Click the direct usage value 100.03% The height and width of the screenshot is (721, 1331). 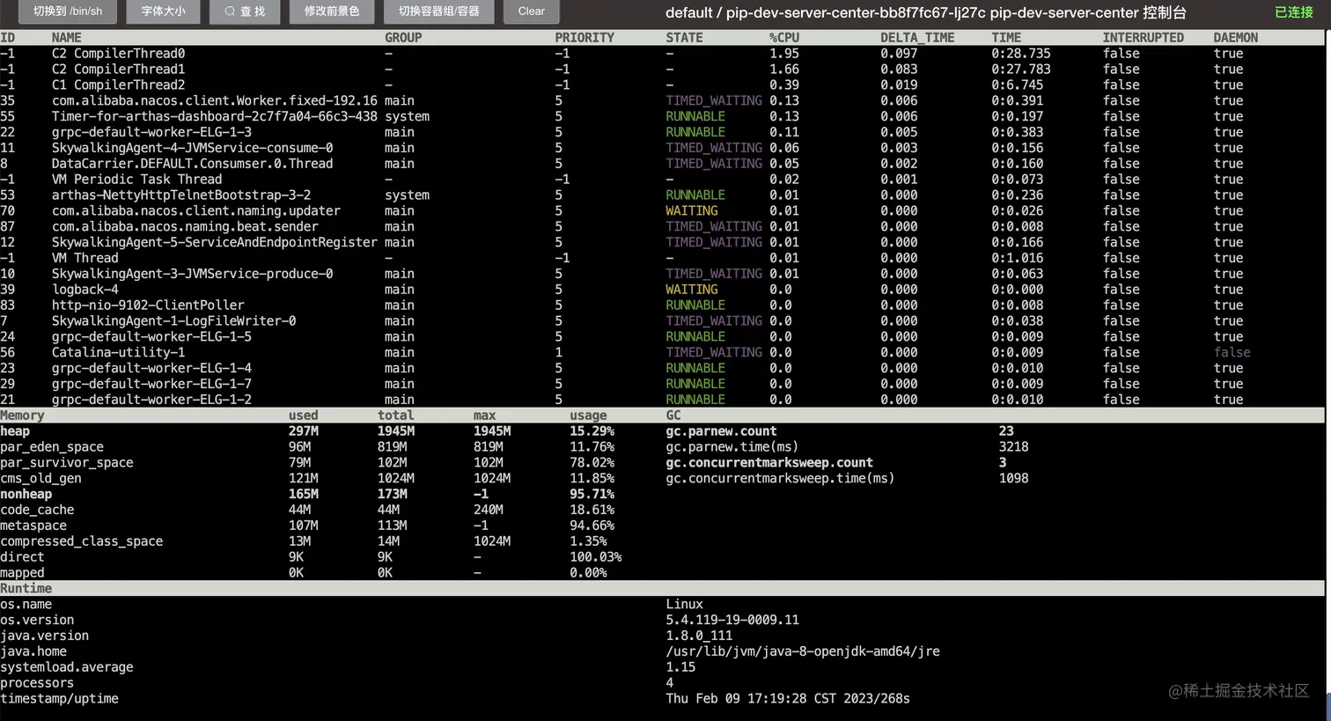[x=595, y=557]
